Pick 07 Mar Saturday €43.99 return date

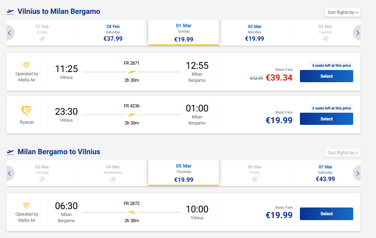325,173
